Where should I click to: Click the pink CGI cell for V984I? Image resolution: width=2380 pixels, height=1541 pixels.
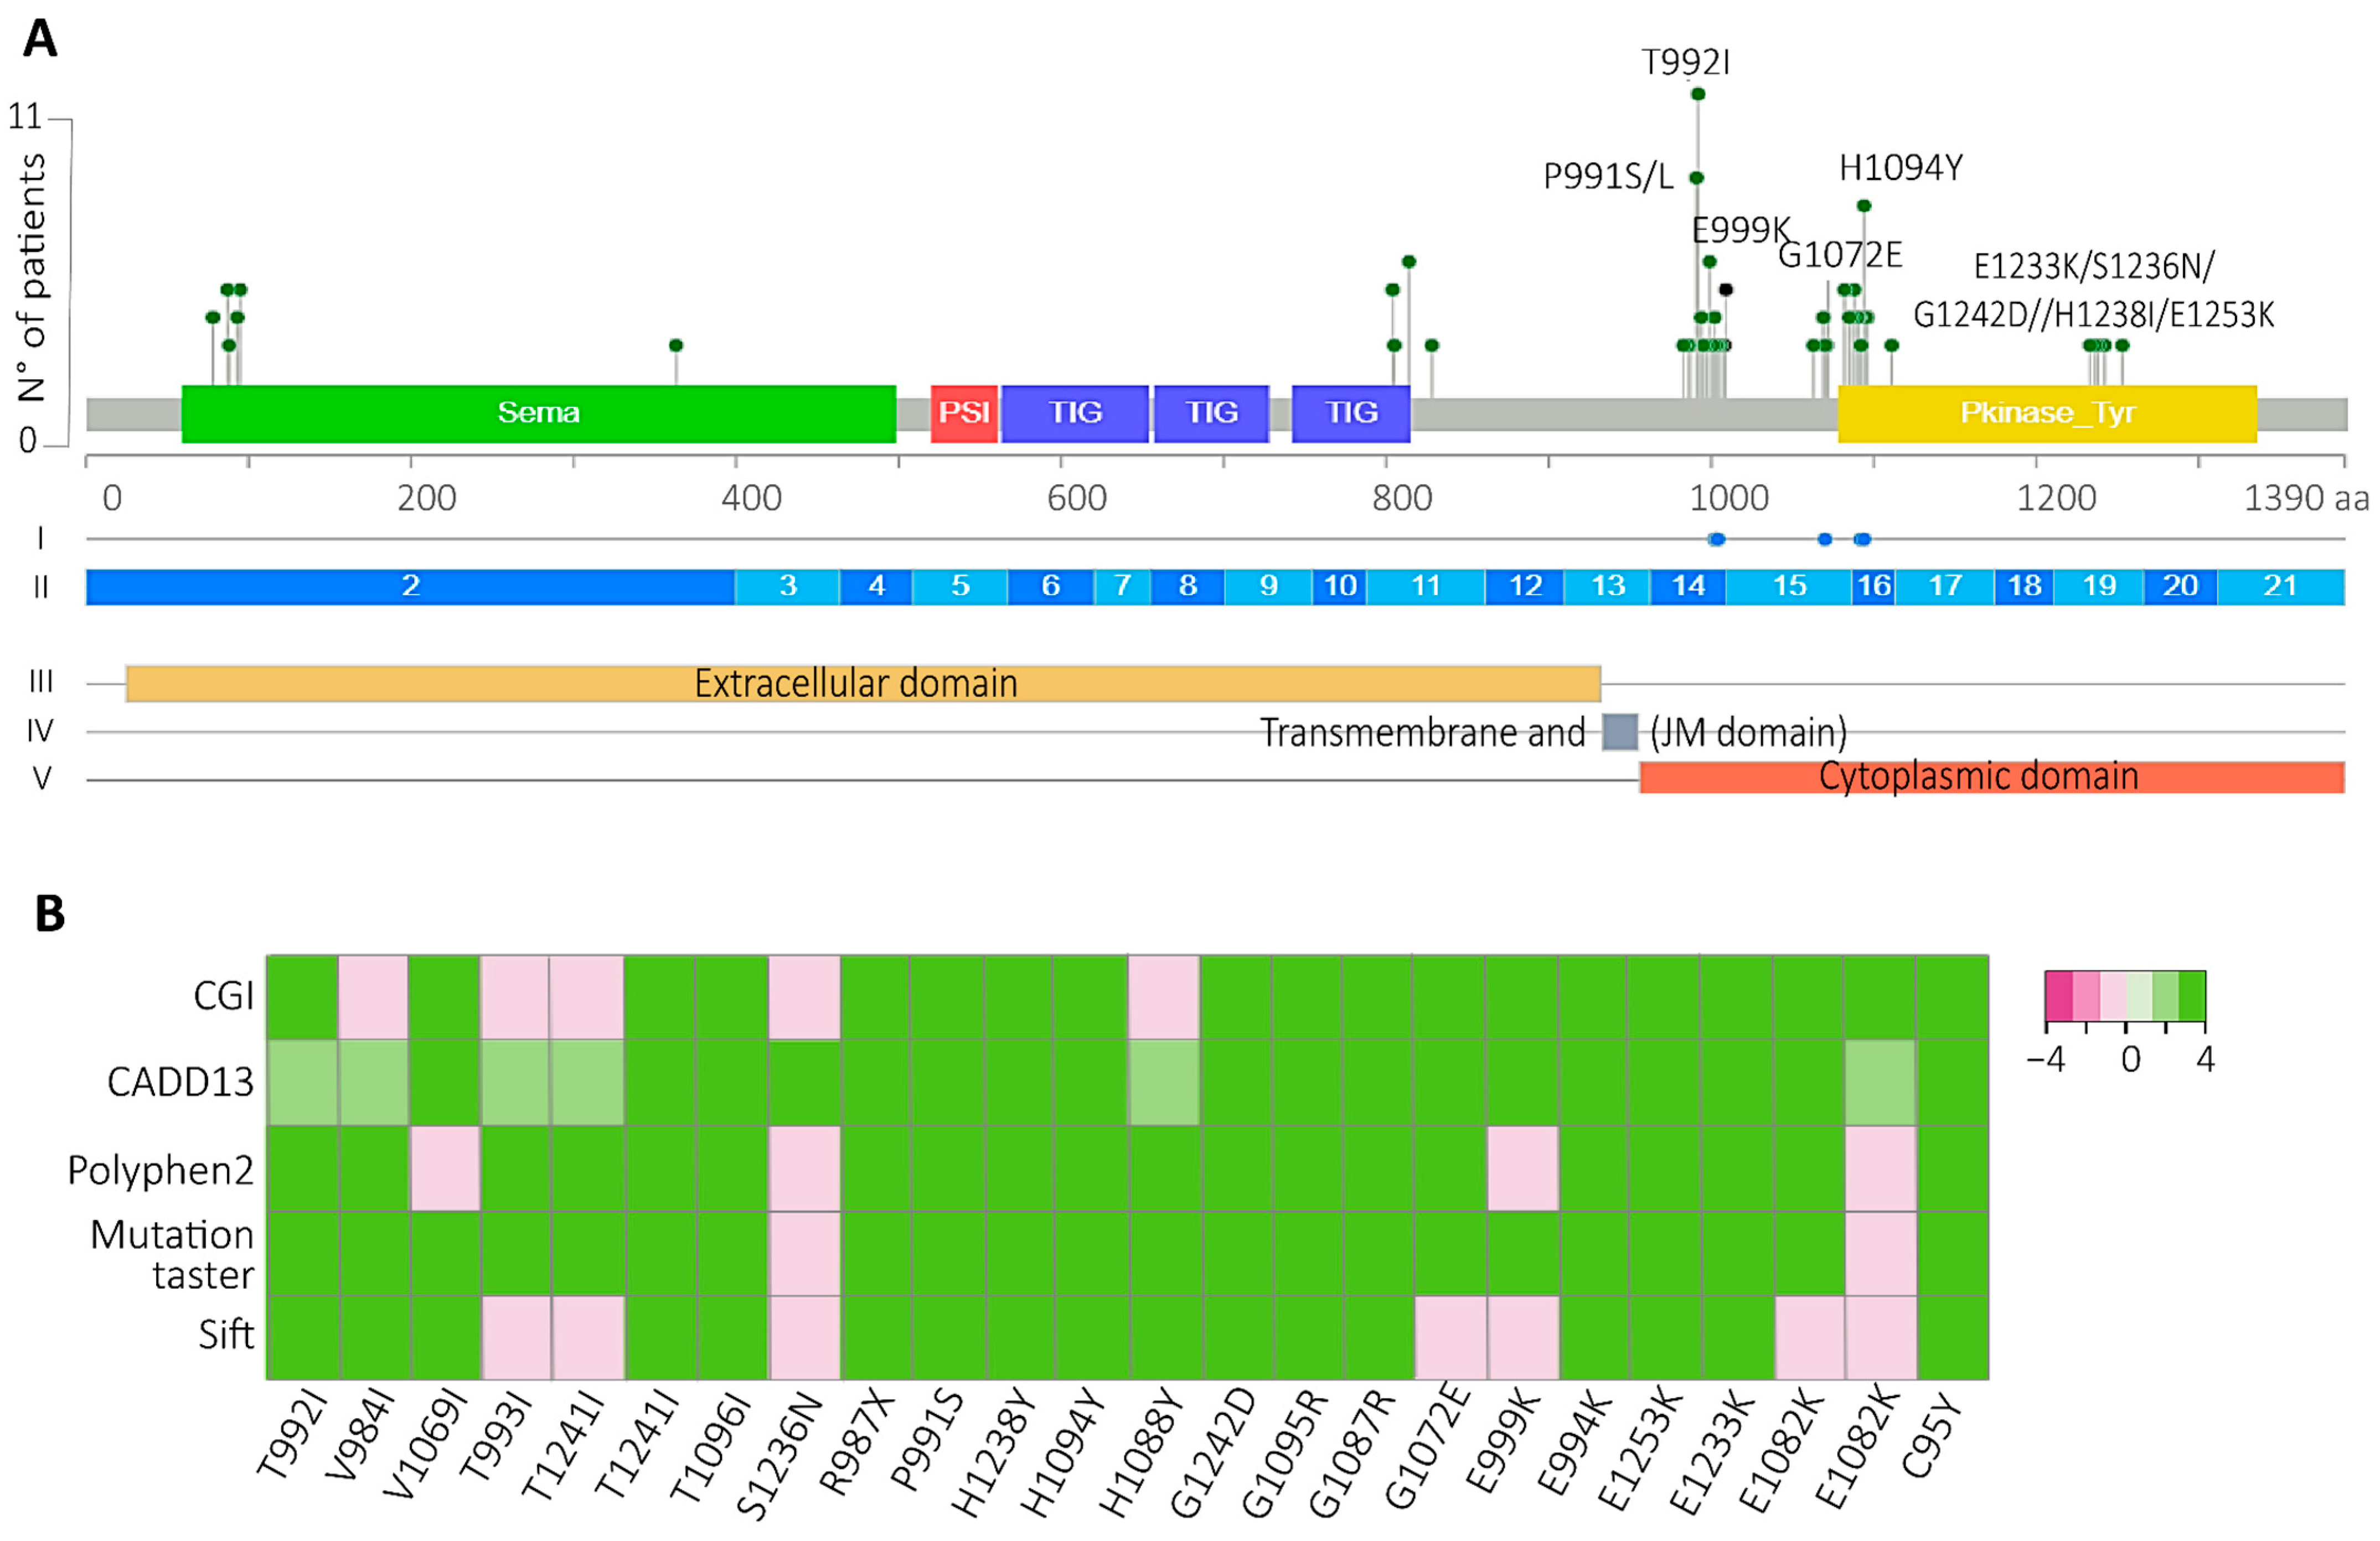(374, 997)
